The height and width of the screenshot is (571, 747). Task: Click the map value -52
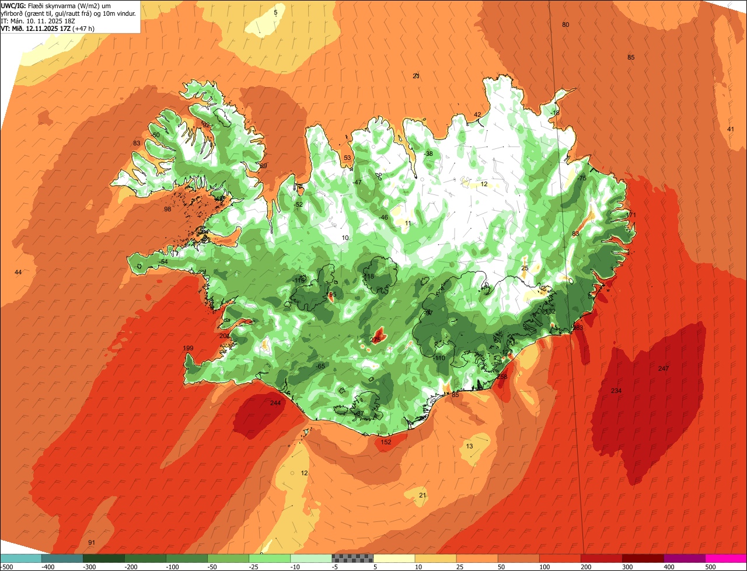click(298, 204)
